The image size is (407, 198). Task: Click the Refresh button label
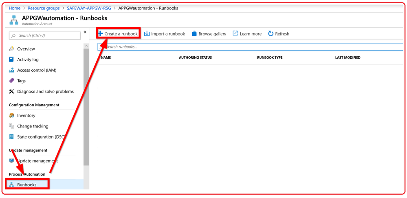(x=282, y=34)
